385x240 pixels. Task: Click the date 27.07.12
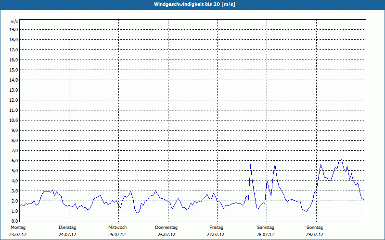(x=216, y=235)
